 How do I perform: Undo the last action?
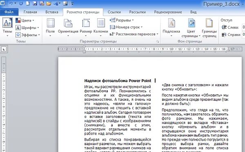pos(11,3)
